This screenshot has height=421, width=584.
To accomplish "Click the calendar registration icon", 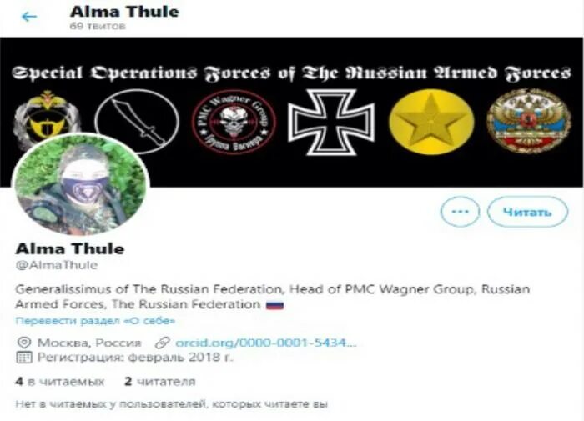I will pyautogui.click(x=24, y=358).
